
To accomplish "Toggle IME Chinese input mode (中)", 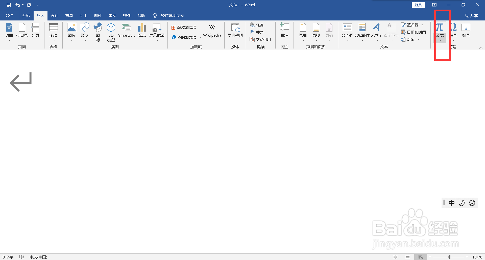I will click(x=451, y=203).
